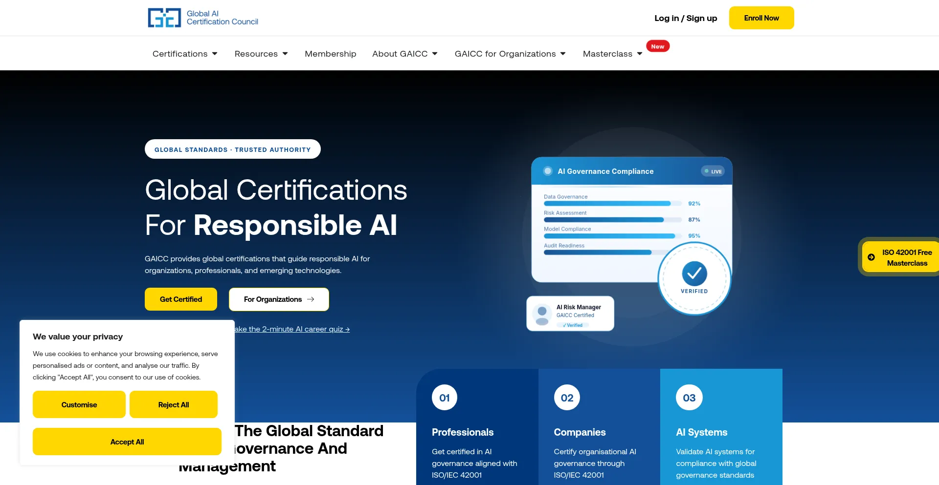Click the blue VERIFIED checkmark badge

click(x=694, y=278)
